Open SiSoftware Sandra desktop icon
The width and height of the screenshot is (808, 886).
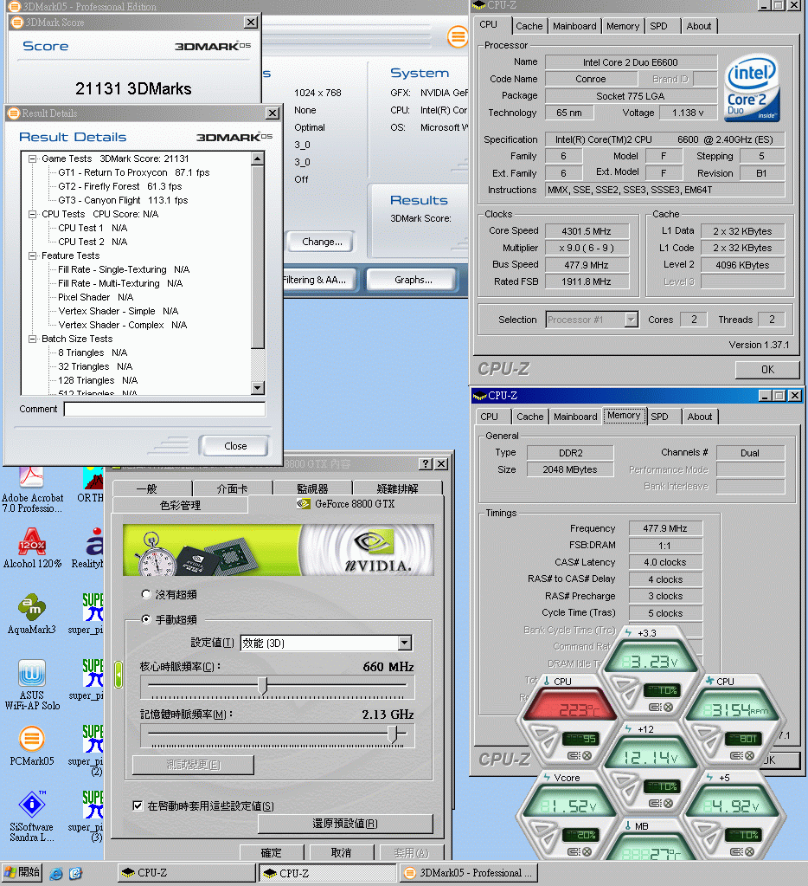click(x=32, y=817)
